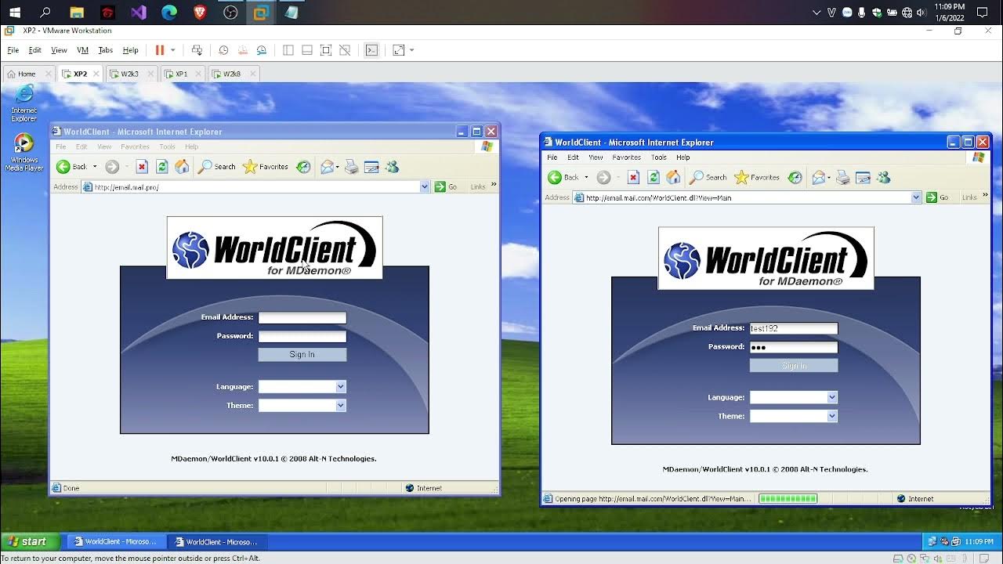Screen dimensions: 1003x564
Task: Open Windows host notification center icon
Action: click(x=983, y=13)
